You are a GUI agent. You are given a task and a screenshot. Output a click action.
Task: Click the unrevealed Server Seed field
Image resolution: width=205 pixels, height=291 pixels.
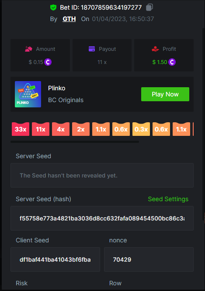pyautogui.click(x=102, y=175)
